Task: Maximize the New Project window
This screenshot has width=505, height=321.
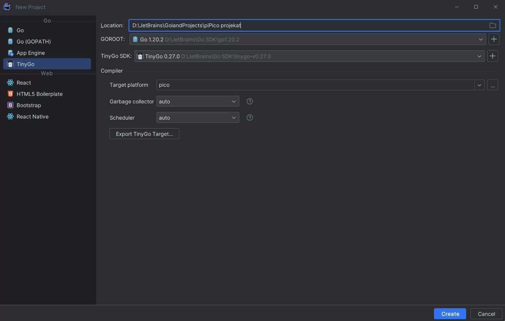Action: click(x=476, y=7)
